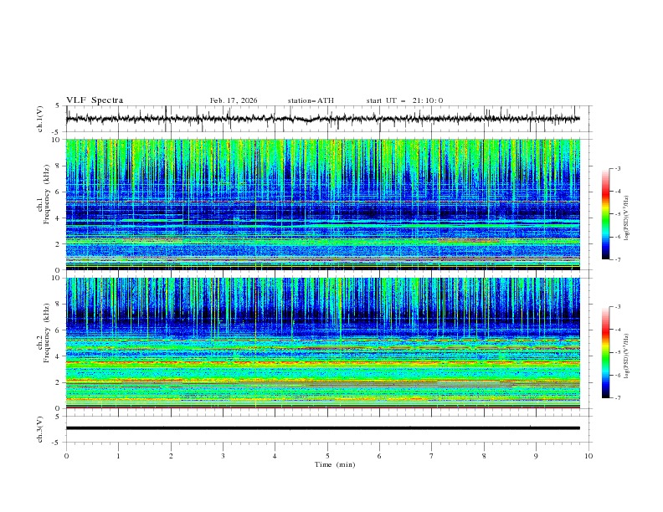This screenshot has height=512, width=663.
Task: Click the flat ch.3 voltage trace
Action: pos(322,428)
